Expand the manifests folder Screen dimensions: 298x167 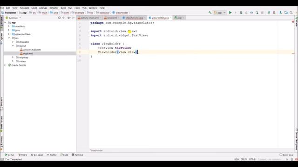(x=9, y=26)
